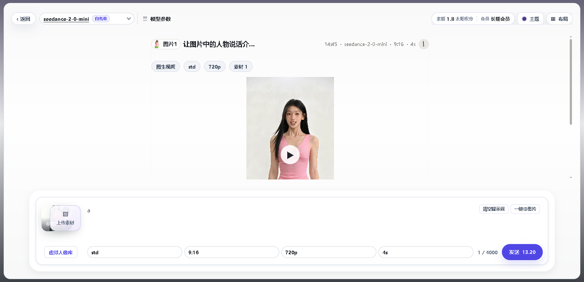Click the 一键@图片 button
Image resolution: width=584 pixels, height=282 pixels.
pyautogui.click(x=525, y=209)
